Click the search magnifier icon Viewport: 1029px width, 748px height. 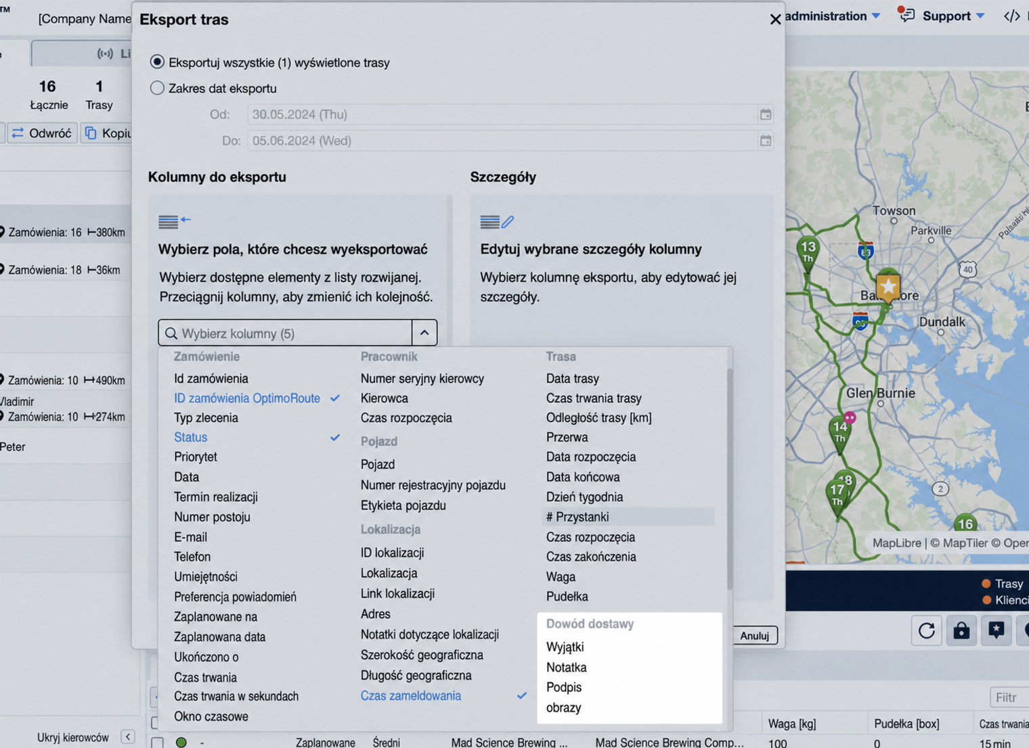171,333
